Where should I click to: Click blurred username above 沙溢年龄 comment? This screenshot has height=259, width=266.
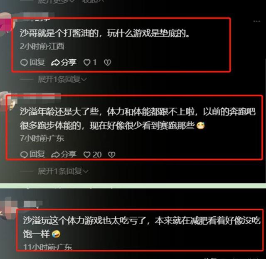pos(42,96)
